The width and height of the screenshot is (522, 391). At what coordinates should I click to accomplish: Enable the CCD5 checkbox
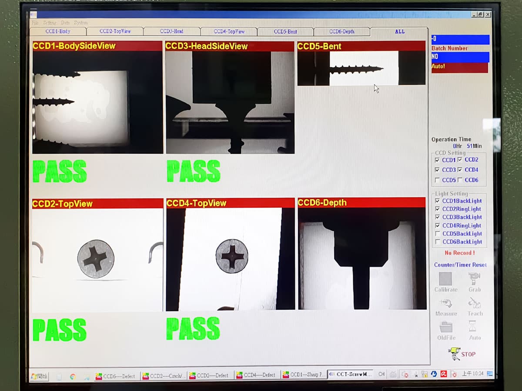pos(437,180)
